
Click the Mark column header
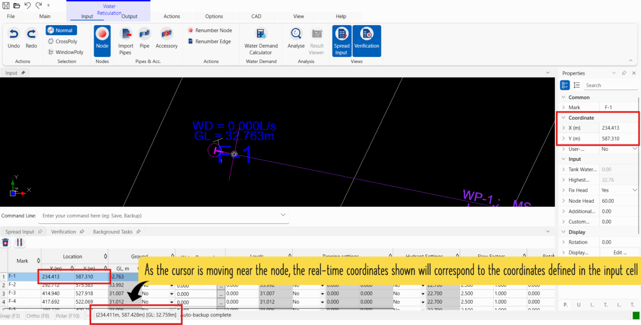[23, 261]
